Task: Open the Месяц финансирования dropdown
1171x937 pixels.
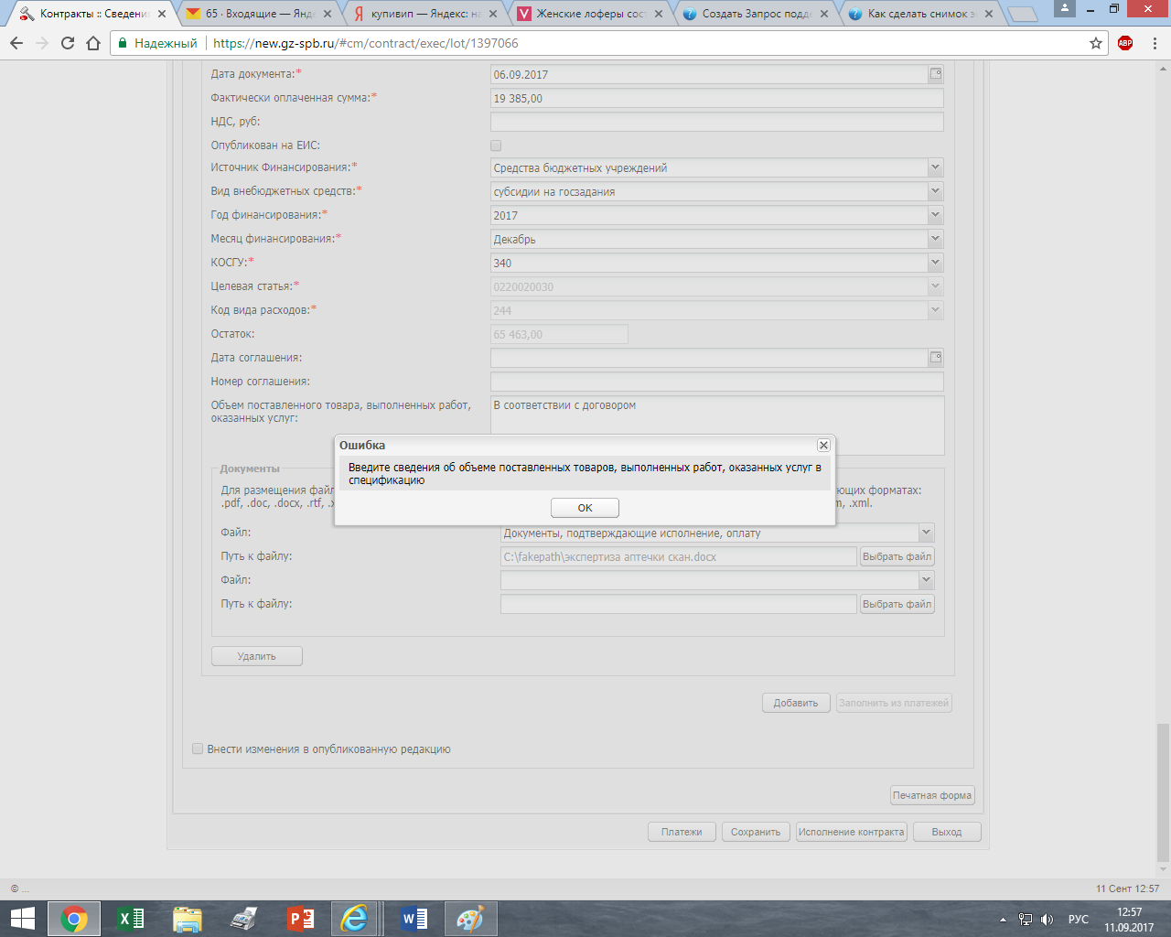Action: [x=935, y=239]
